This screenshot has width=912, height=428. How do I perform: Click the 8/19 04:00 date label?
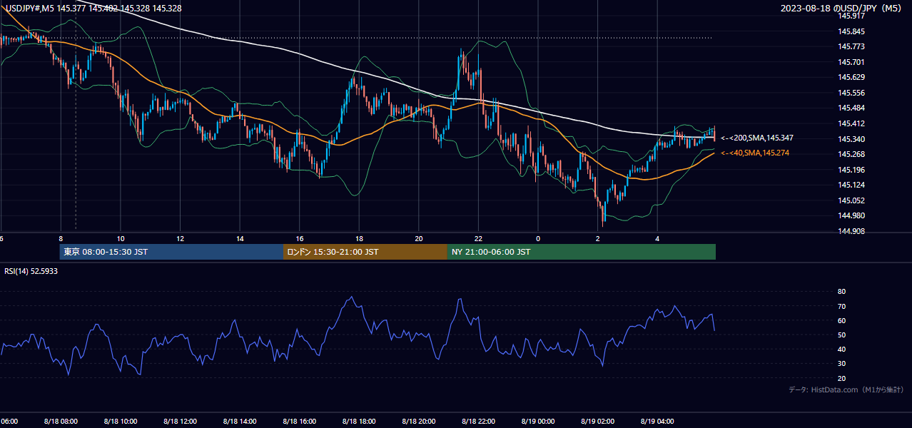[x=657, y=421]
